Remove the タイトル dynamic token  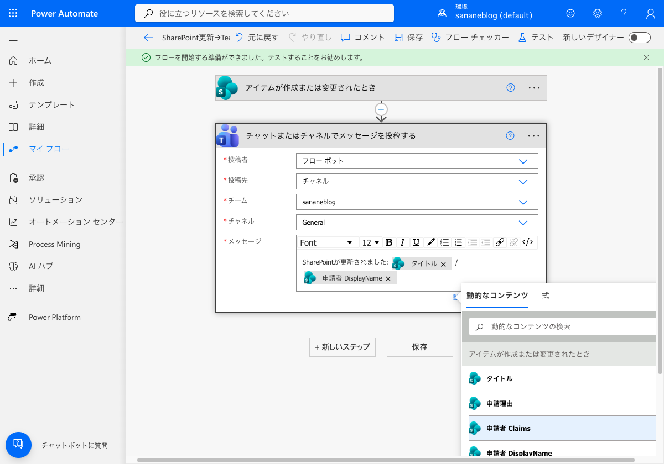[x=443, y=265]
